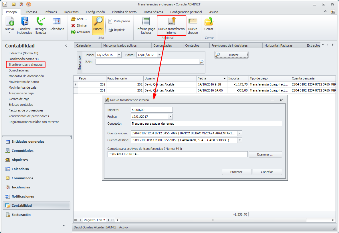Viewport: 339px width, 233px height.
Task: Click the Recoger llamada phone icon
Action: tap(41, 22)
